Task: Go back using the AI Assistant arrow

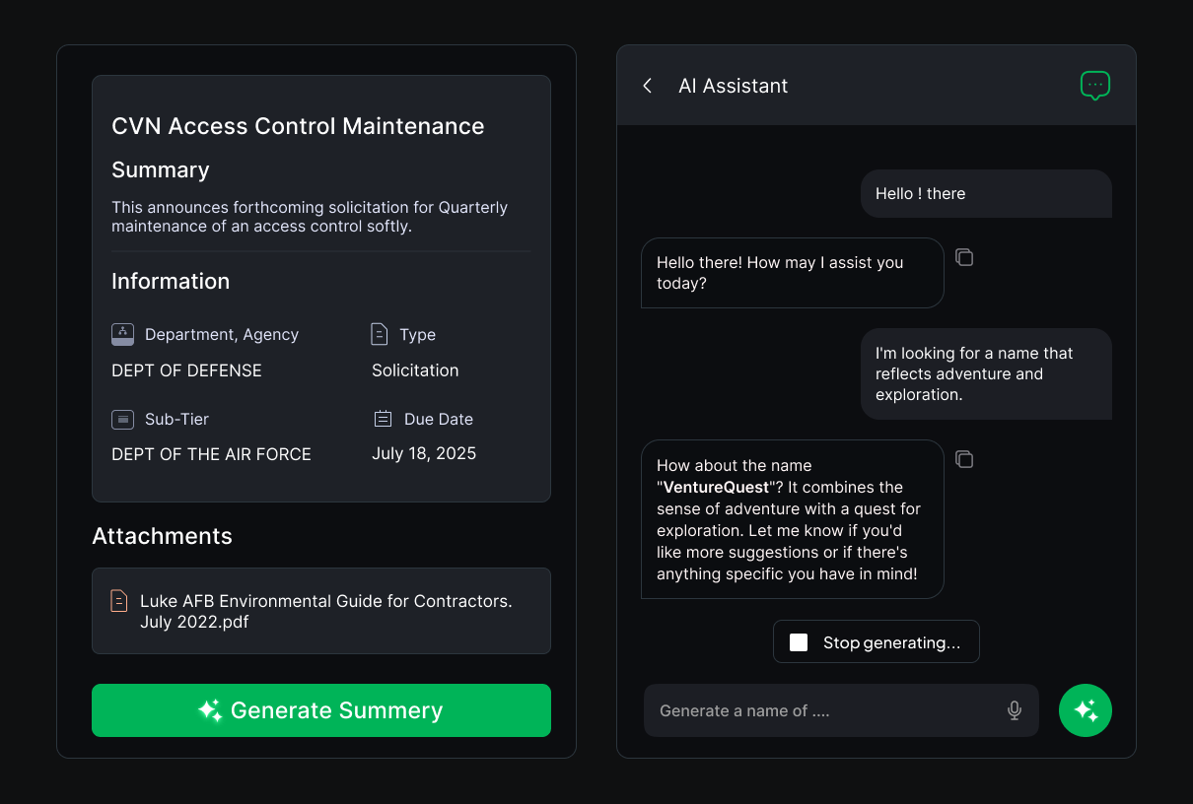Action: 648,86
